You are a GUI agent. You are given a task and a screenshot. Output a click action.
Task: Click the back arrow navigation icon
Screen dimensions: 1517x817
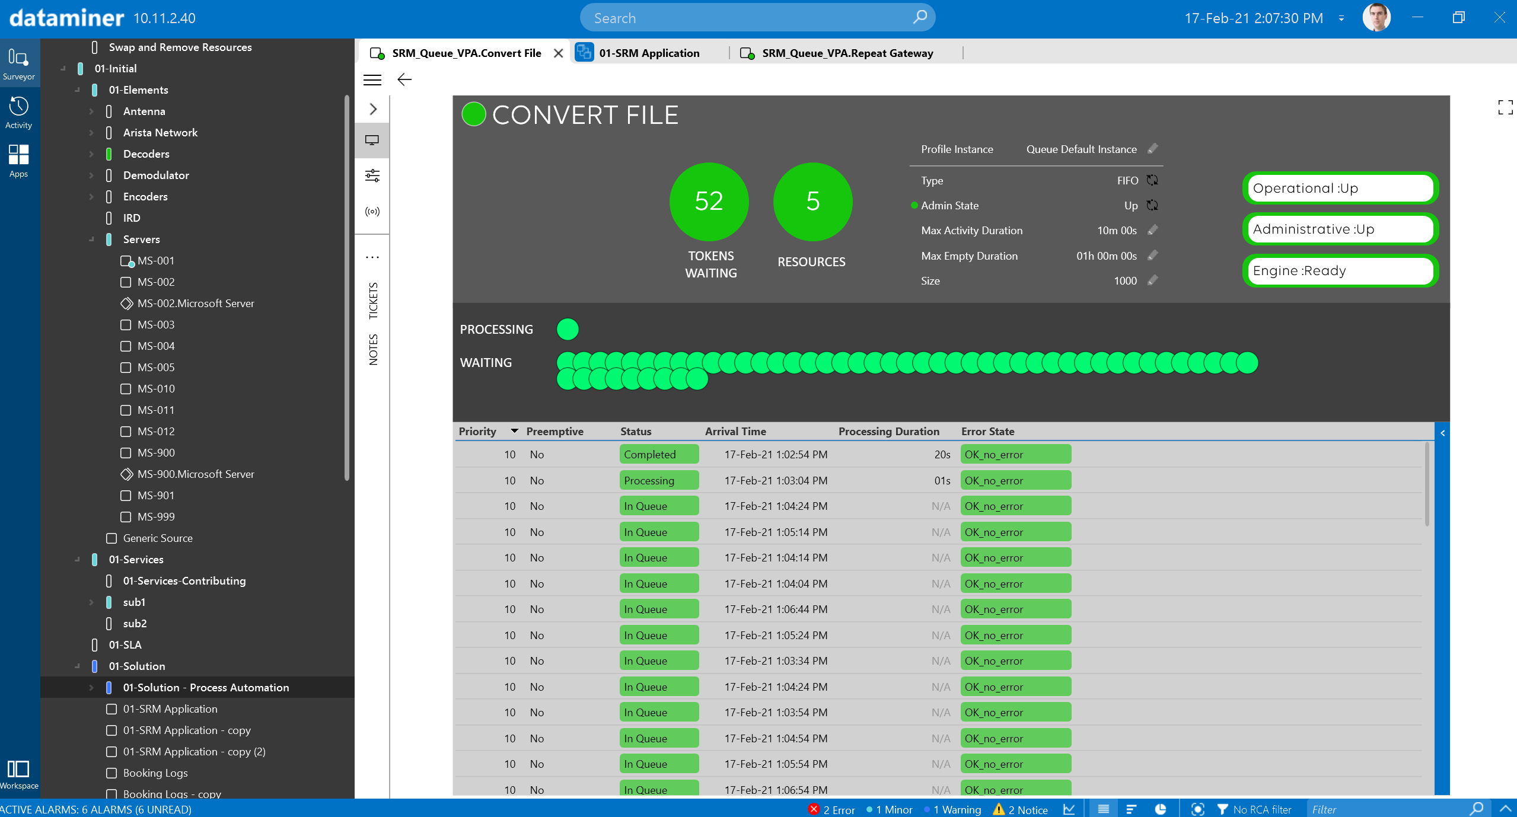(404, 79)
